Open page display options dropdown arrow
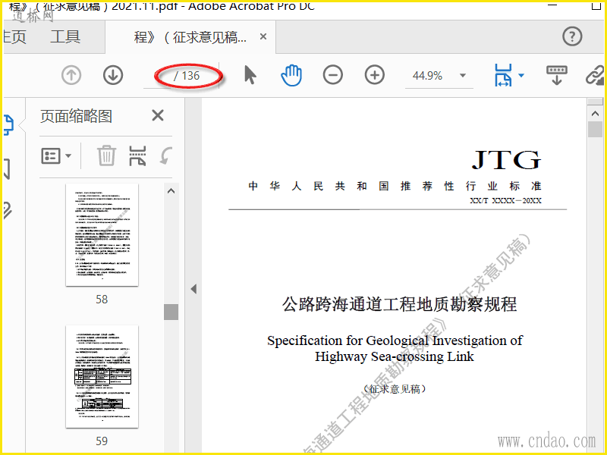 click(x=521, y=75)
